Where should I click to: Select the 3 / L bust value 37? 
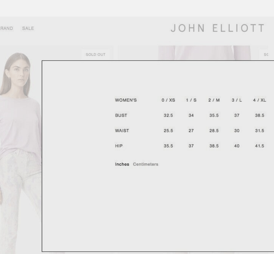pos(237,115)
